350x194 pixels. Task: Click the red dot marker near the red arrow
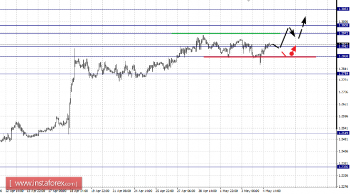[x=291, y=54]
